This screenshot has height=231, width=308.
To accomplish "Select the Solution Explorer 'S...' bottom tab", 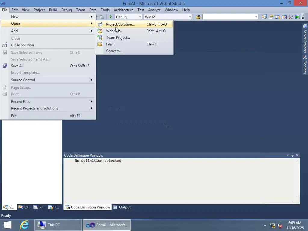I will 9,207.
